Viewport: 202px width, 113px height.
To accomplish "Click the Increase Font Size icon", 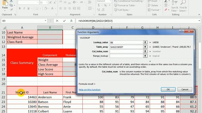I will 50,3.
